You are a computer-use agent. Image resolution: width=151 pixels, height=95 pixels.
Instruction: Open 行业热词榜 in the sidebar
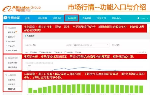[x=12, y=63]
